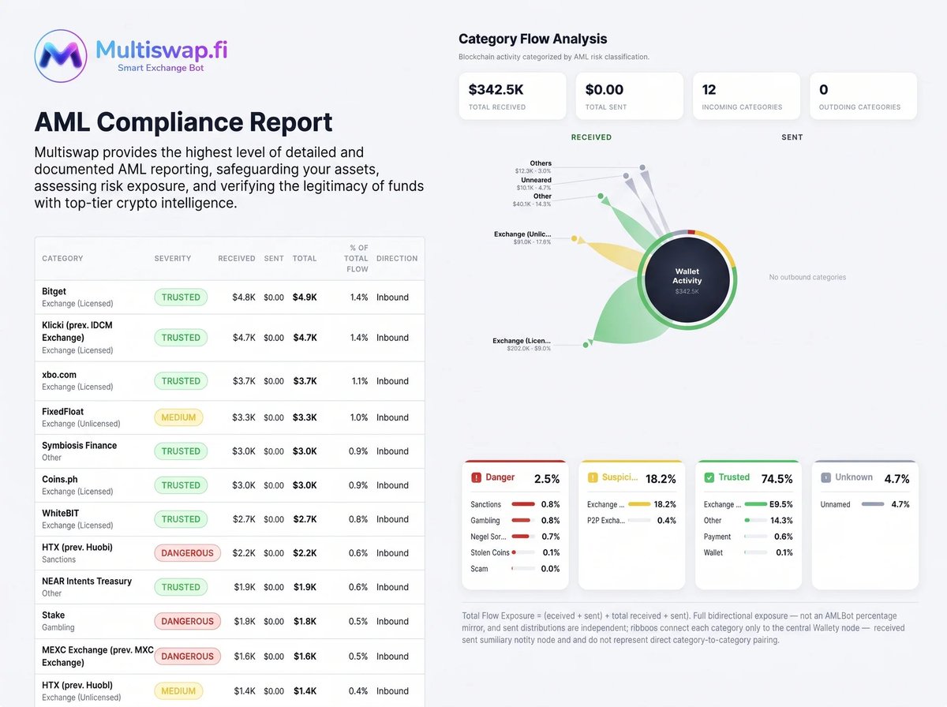Click the Payment 0.6% entry
This screenshot has width=947, height=707.
pyautogui.click(x=748, y=537)
